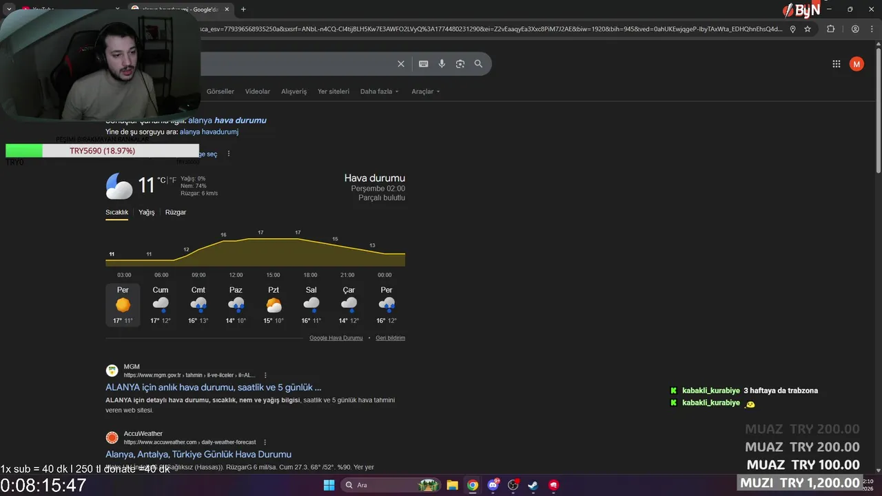882x496 pixels.
Task: Open Google Lens image search
Action: tap(460, 64)
